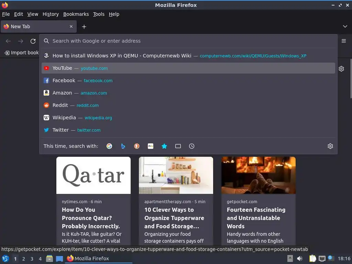Close the New Tab tab
The image size is (352, 264).
(x=71, y=26)
